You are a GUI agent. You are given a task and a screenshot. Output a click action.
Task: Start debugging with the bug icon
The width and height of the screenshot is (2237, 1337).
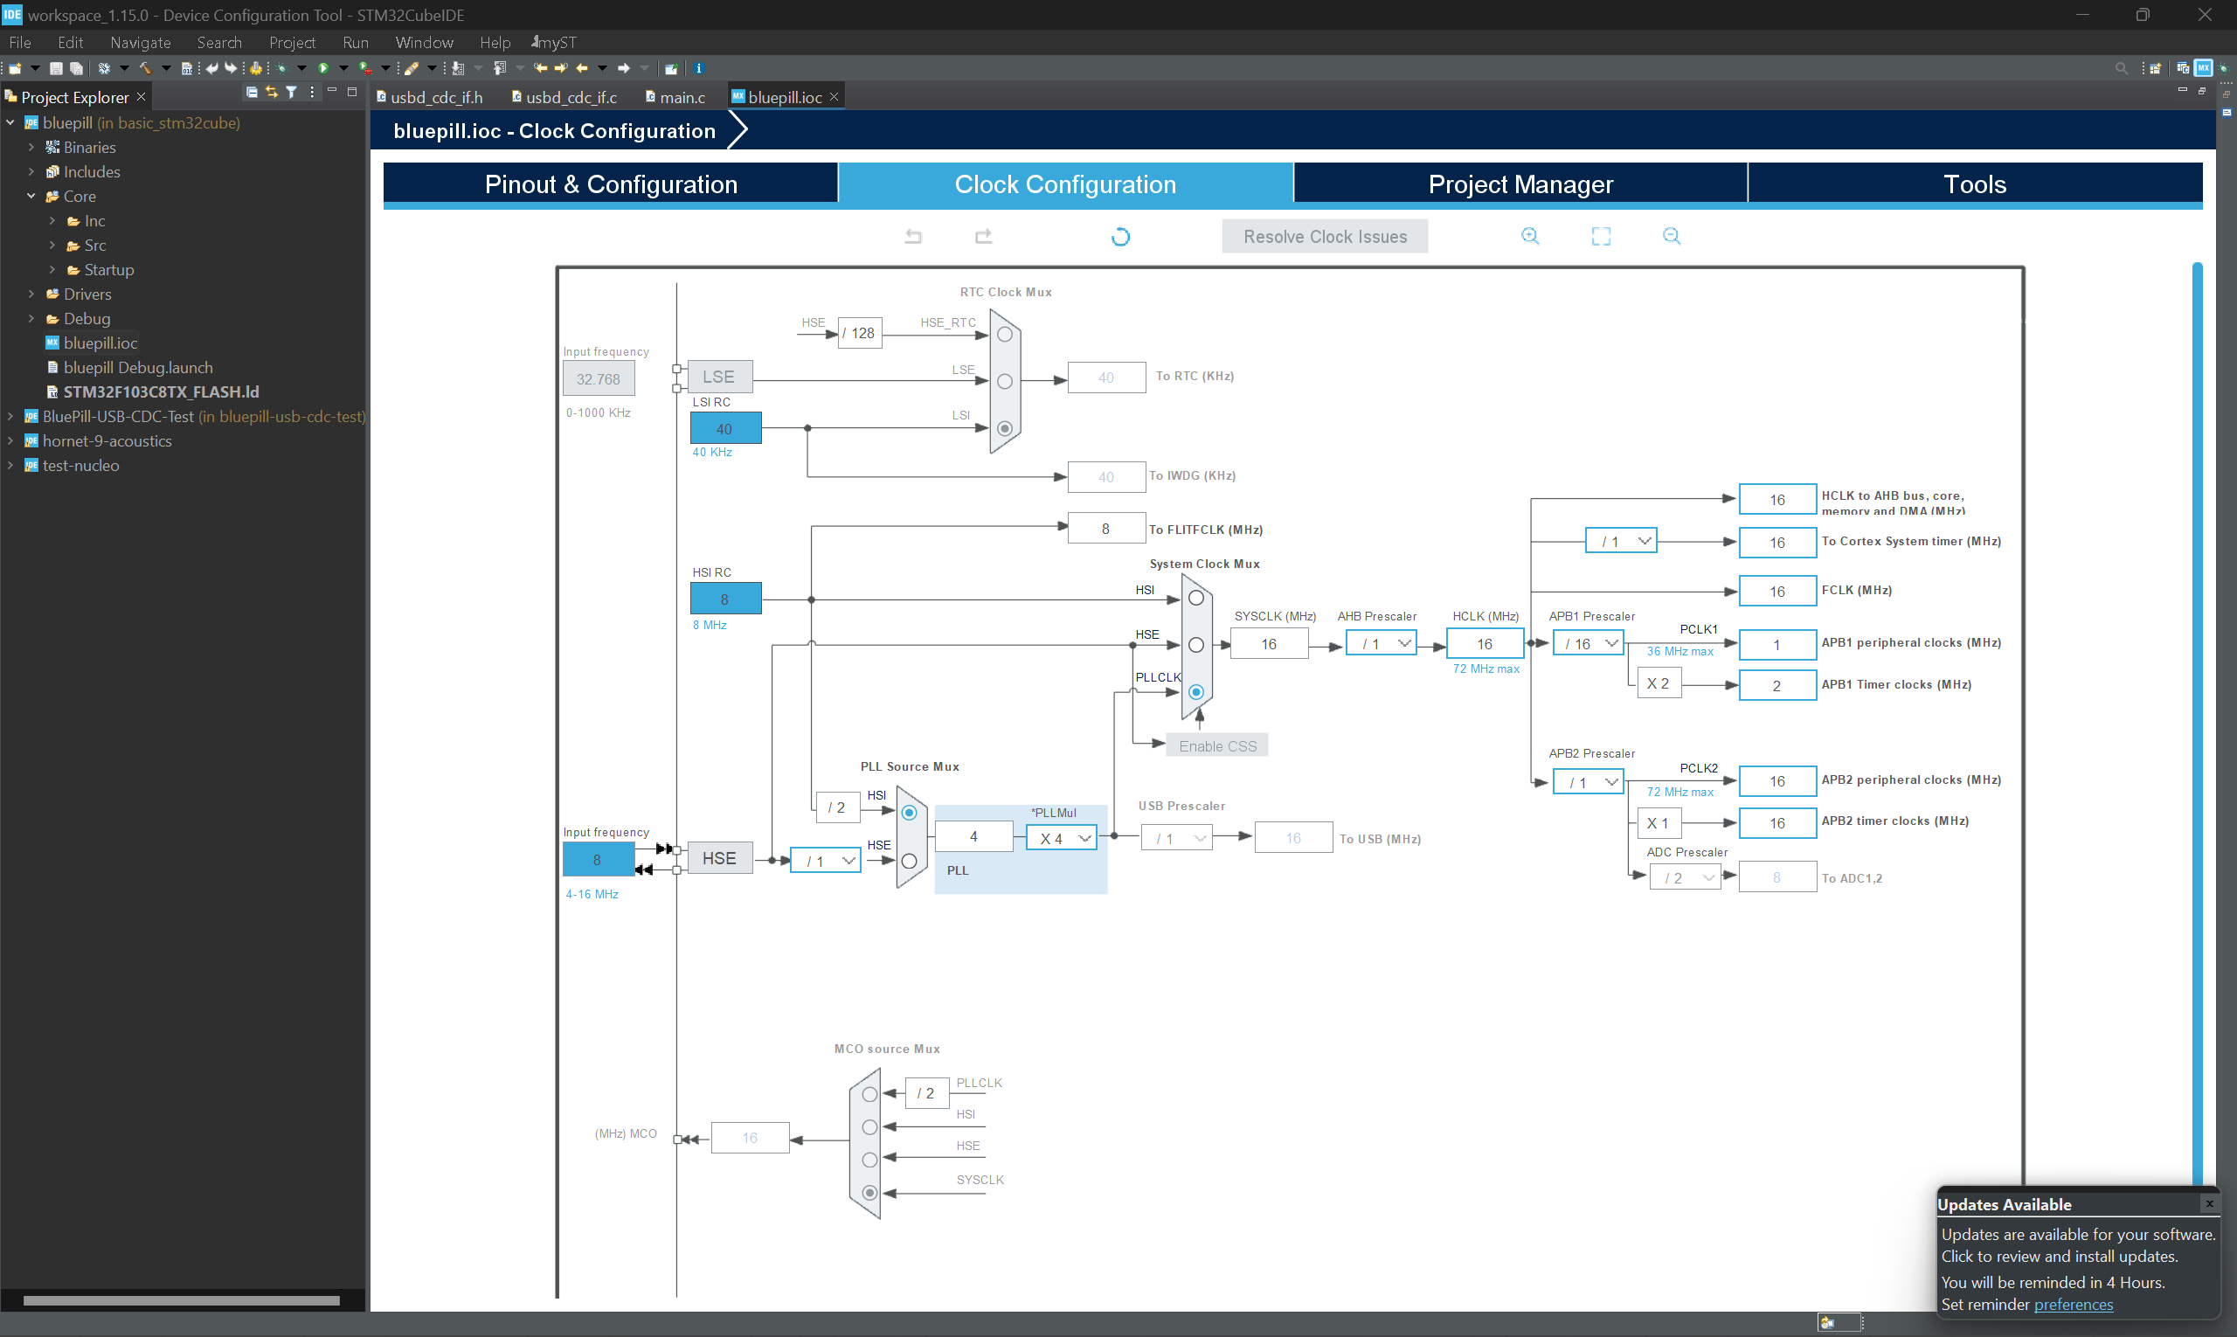282,68
